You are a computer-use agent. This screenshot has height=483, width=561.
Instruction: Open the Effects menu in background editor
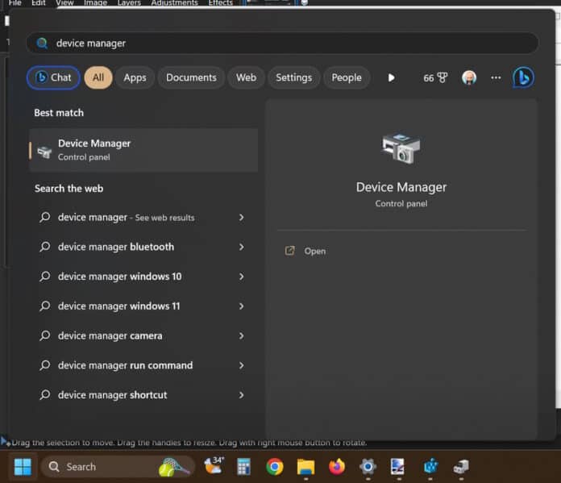pos(220,3)
